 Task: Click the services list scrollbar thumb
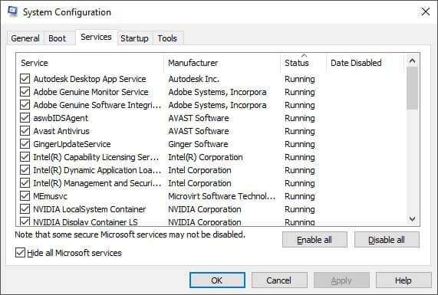412,89
